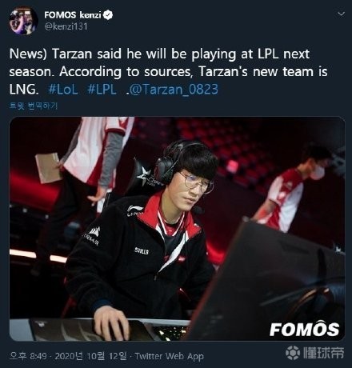Visit @Tarzan_0823 mention profile
This screenshot has width=352, height=368.
(x=174, y=90)
